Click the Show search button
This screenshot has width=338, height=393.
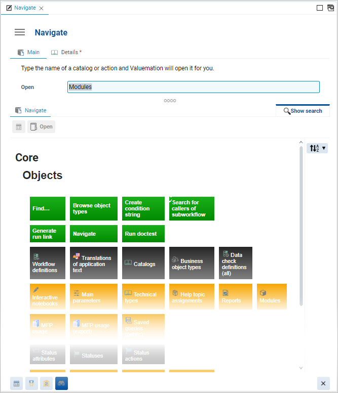[303, 111]
